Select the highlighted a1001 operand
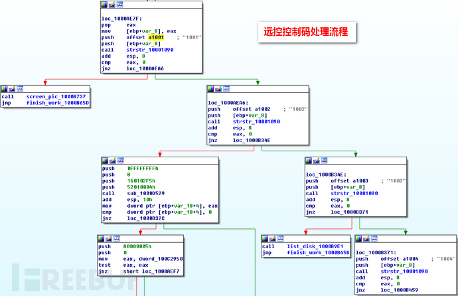Screen dimensions: 458x296 (157, 37)
